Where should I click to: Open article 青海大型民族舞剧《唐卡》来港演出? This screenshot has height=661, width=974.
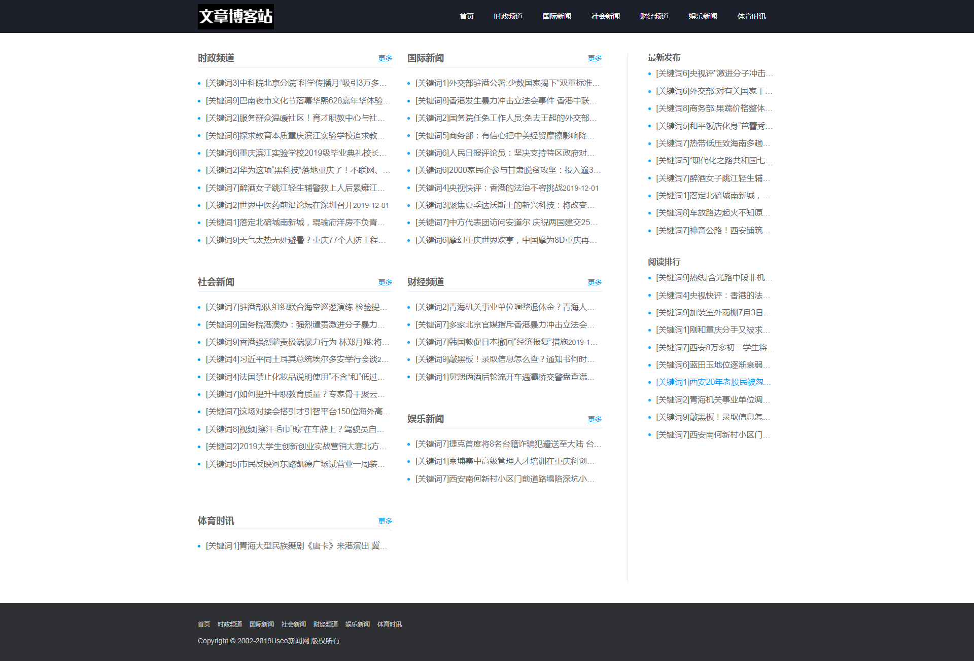[x=297, y=546]
